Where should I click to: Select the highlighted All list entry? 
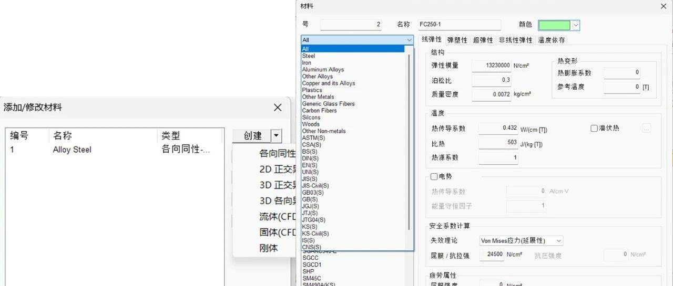[353, 49]
